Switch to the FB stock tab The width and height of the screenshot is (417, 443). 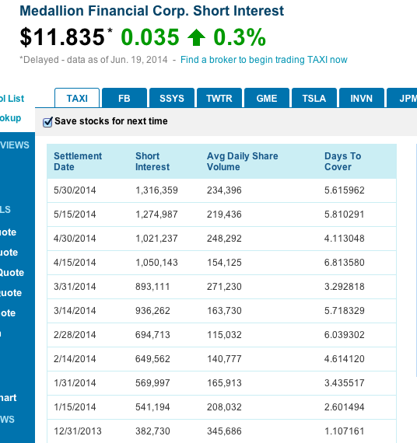[x=124, y=98]
